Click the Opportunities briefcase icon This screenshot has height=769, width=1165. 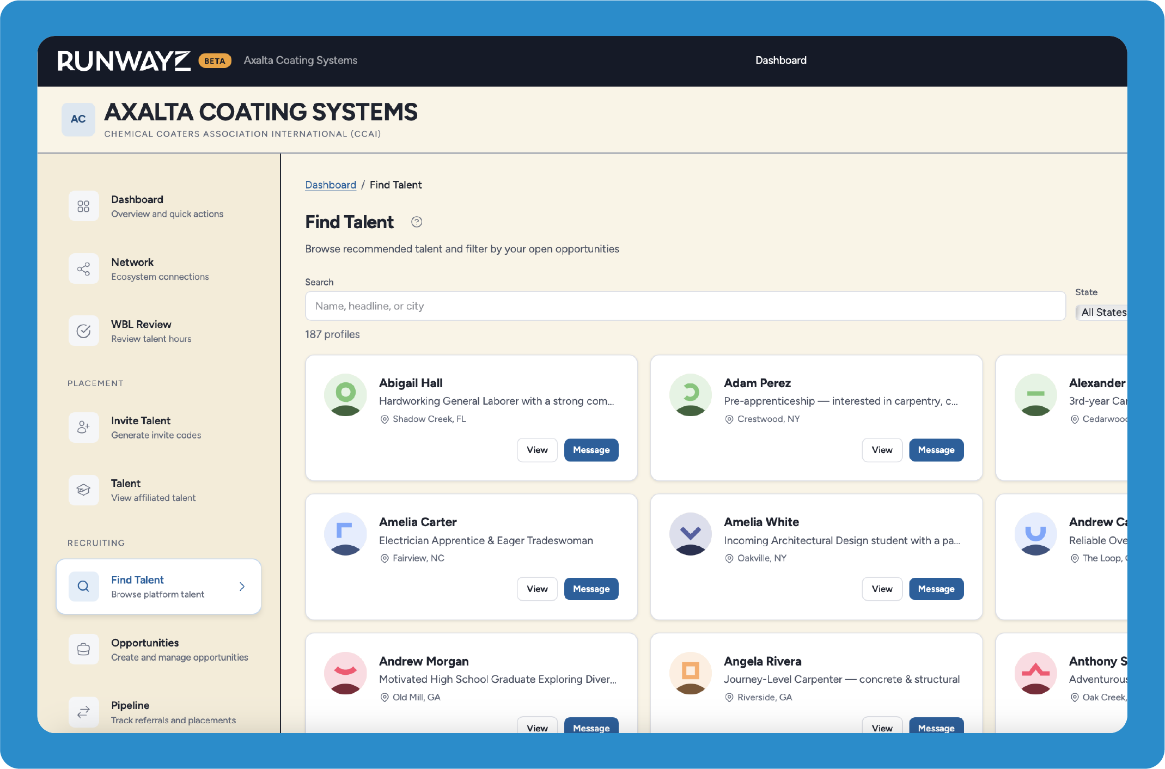tap(83, 649)
